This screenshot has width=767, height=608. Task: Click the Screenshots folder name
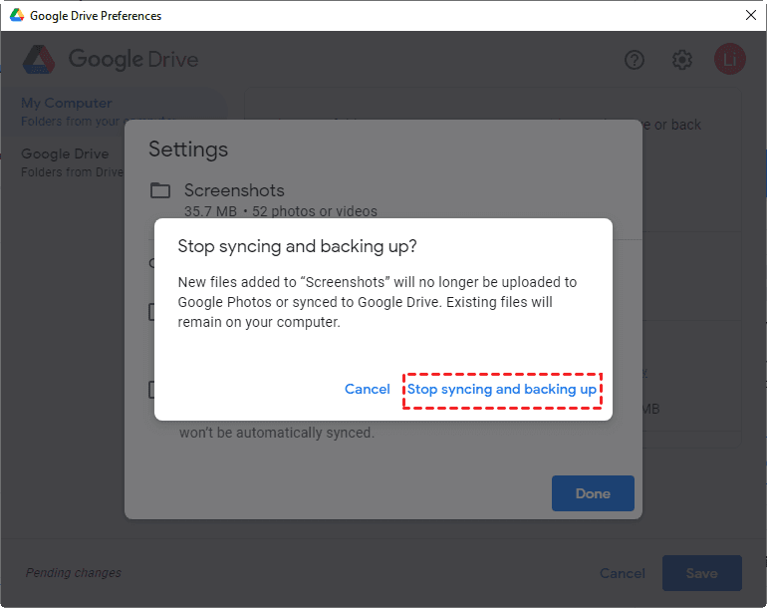234,190
